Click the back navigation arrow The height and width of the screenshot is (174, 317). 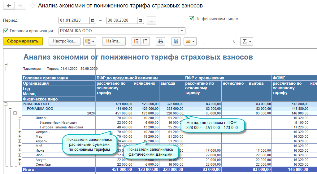point(9,6)
